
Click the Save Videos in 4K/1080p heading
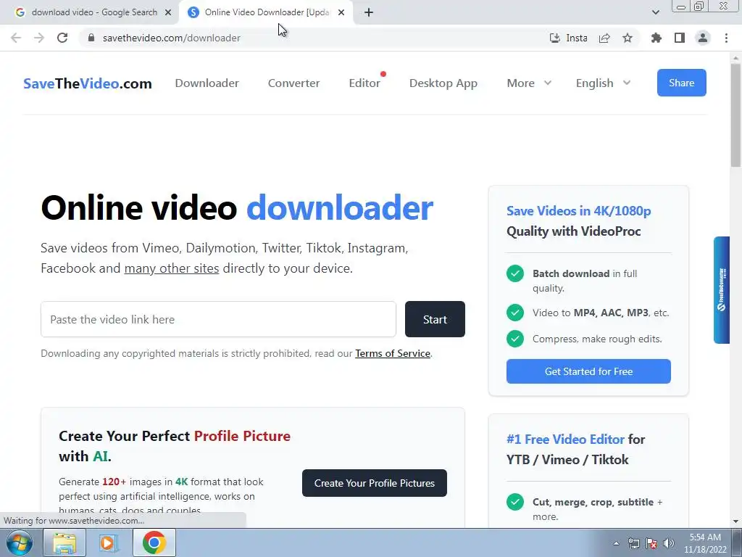(578, 220)
